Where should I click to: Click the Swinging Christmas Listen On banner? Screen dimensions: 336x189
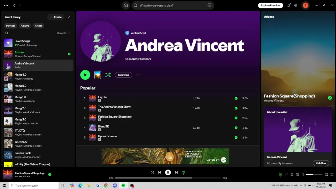(165, 156)
